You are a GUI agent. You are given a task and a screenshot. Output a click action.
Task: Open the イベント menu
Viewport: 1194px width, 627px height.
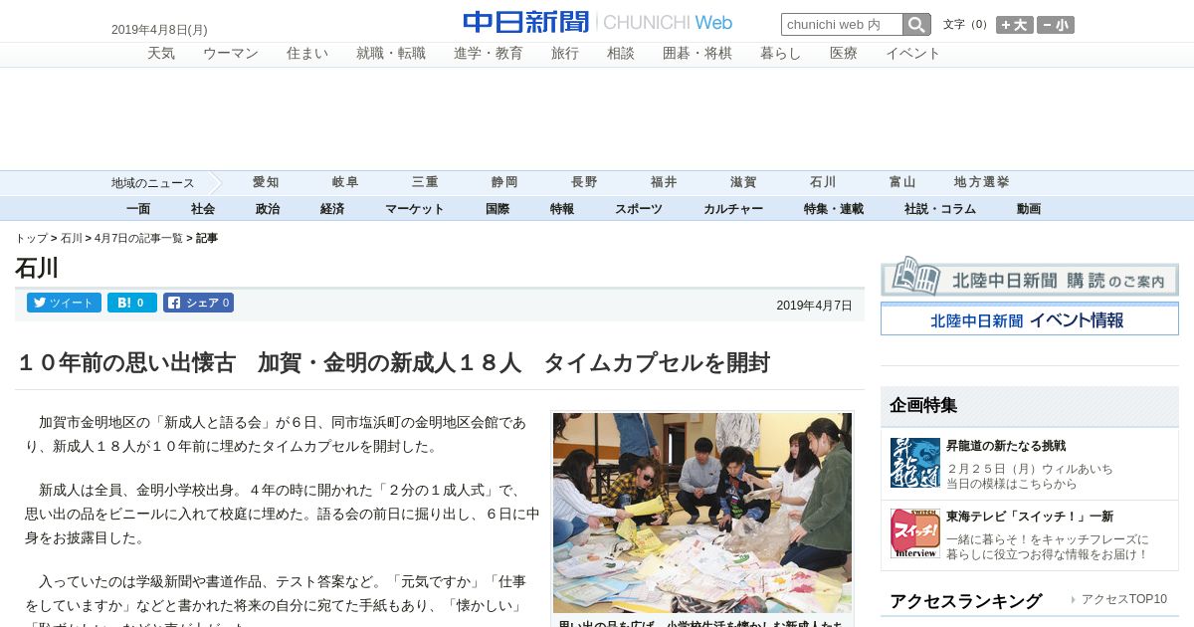pos(913,54)
